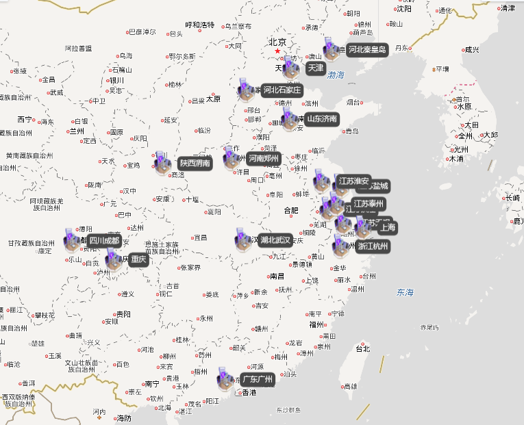Click the 江苏泰州 label
Viewport: 524px width, 425px height.
[x=369, y=204]
